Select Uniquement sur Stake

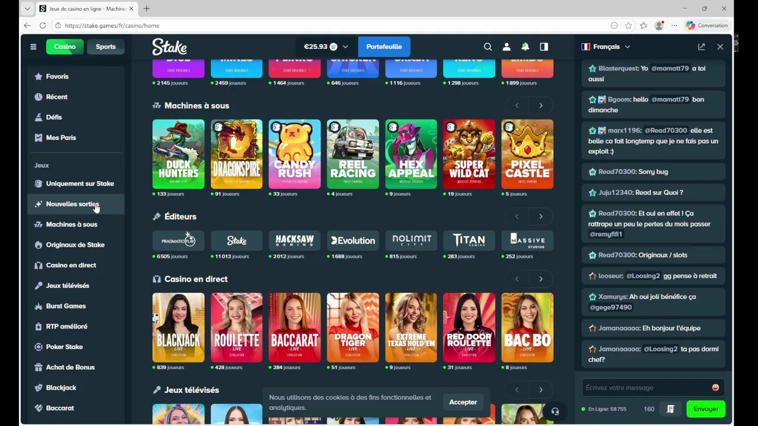76,183
